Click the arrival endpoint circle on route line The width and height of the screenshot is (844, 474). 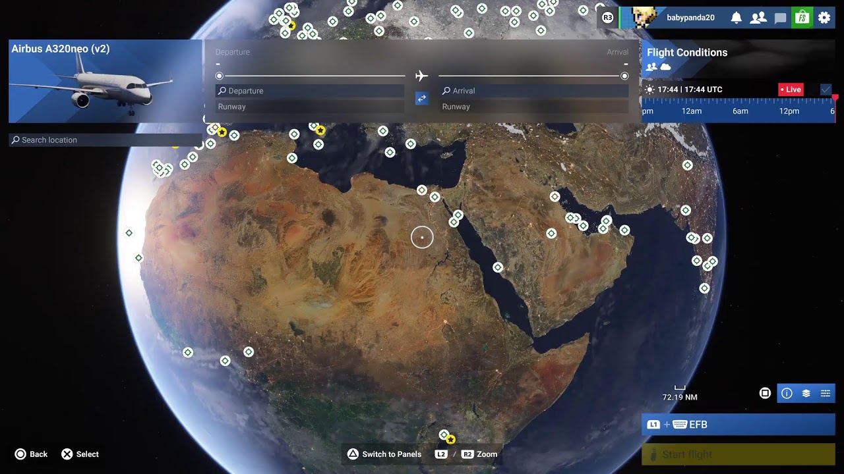tap(624, 76)
